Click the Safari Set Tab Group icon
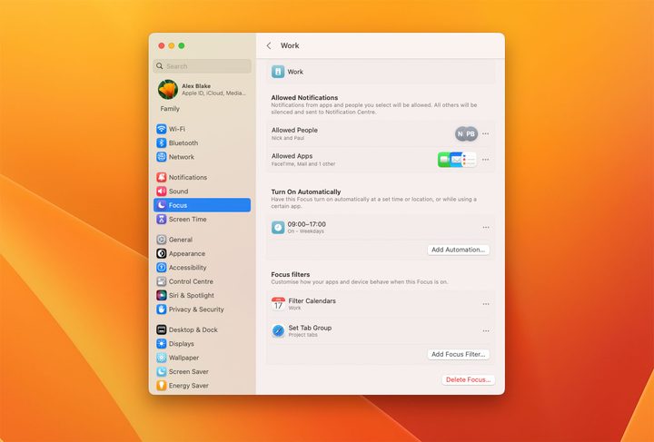The width and height of the screenshot is (654, 442). point(278,330)
